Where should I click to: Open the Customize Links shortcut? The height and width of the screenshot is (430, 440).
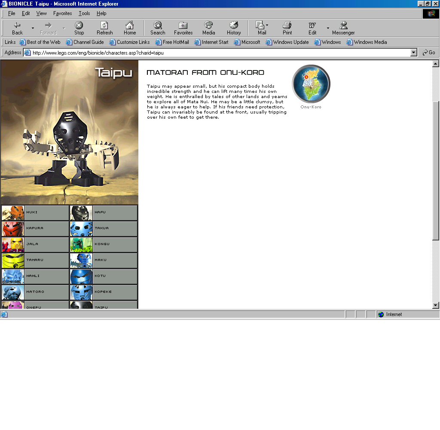pos(129,42)
